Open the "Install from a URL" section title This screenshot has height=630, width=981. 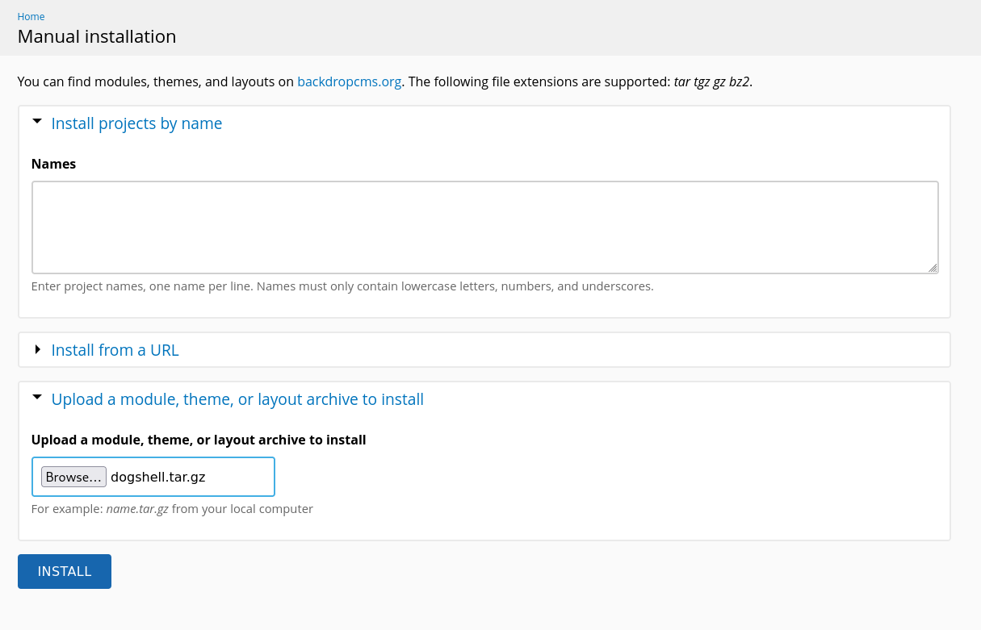pos(115,350)
